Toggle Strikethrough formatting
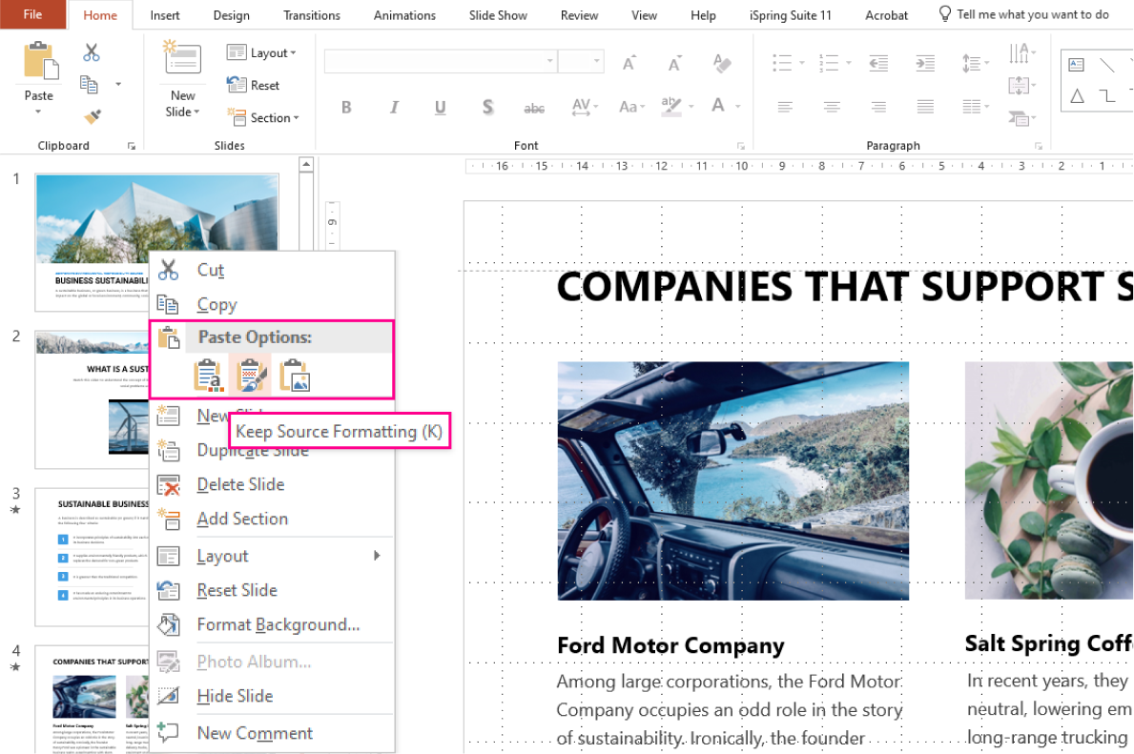Viewport: 1134px width, 754px height. [x=534, y=109]
